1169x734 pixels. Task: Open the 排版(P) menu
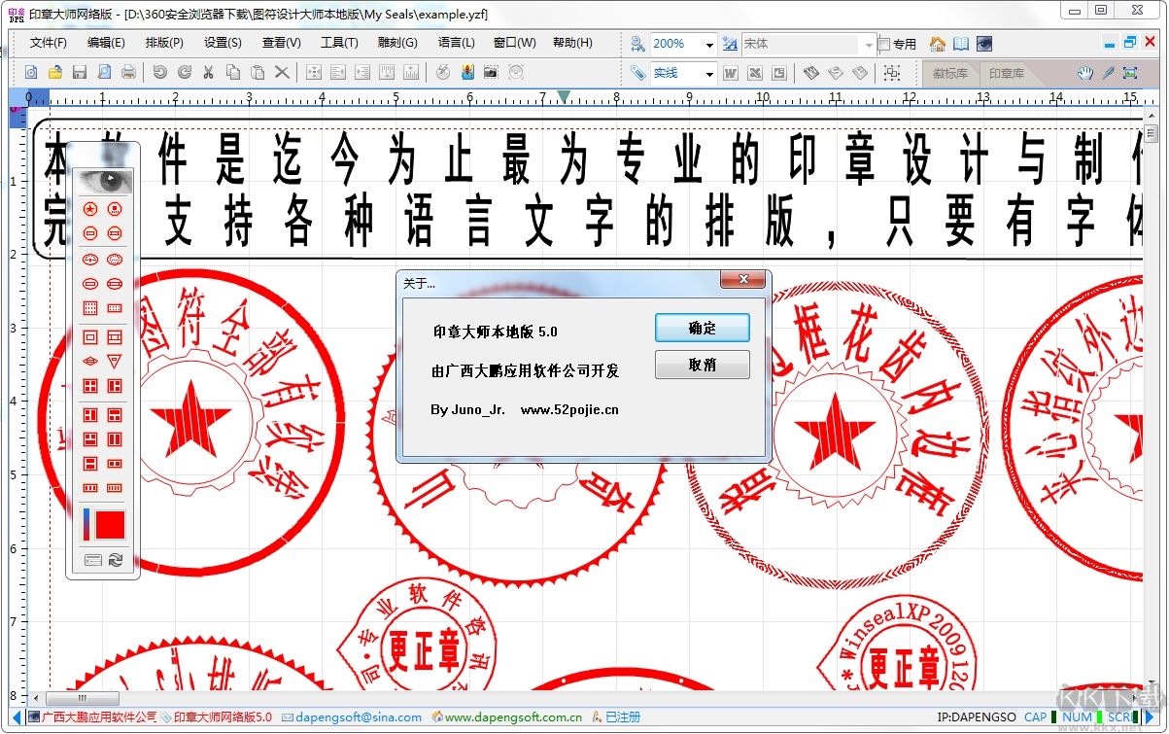164,43
